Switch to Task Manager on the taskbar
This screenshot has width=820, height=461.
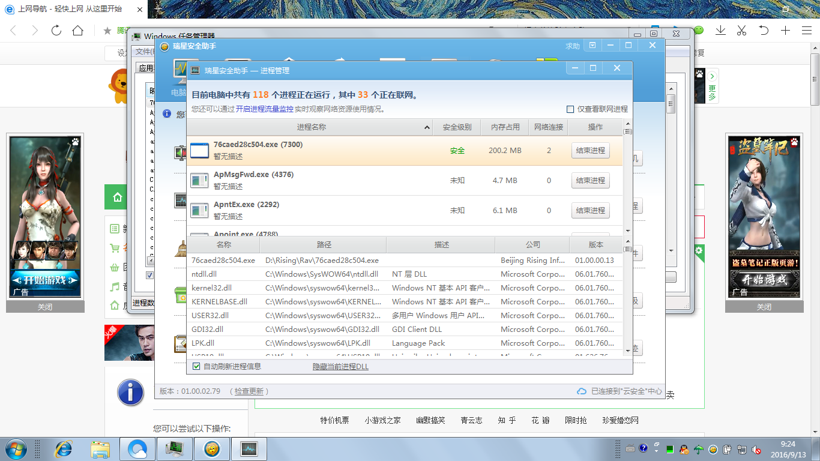174,449
